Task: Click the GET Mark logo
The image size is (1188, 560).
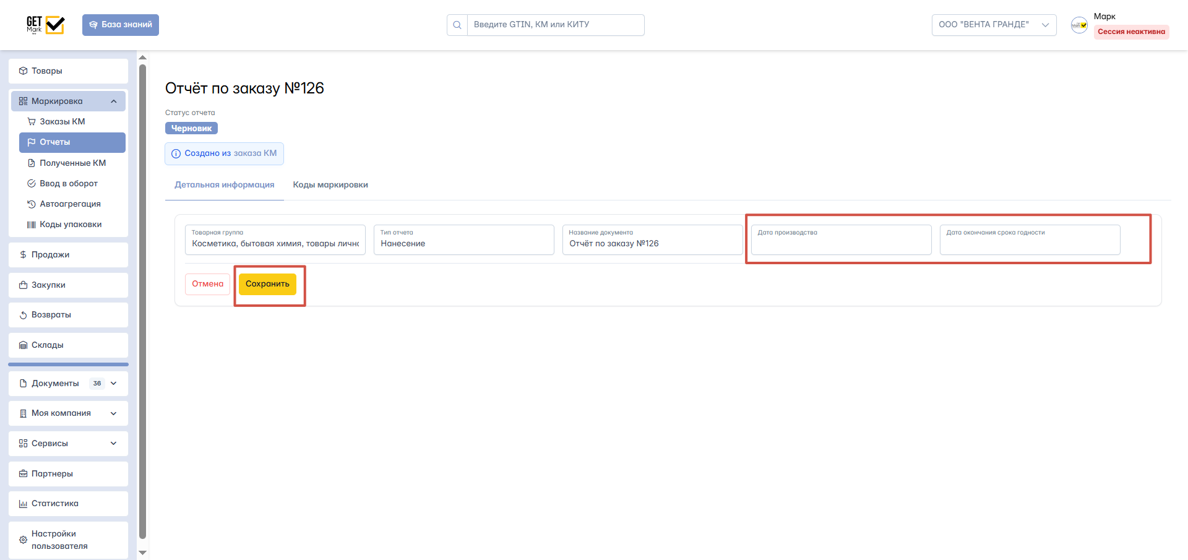Action: [45, 25]
